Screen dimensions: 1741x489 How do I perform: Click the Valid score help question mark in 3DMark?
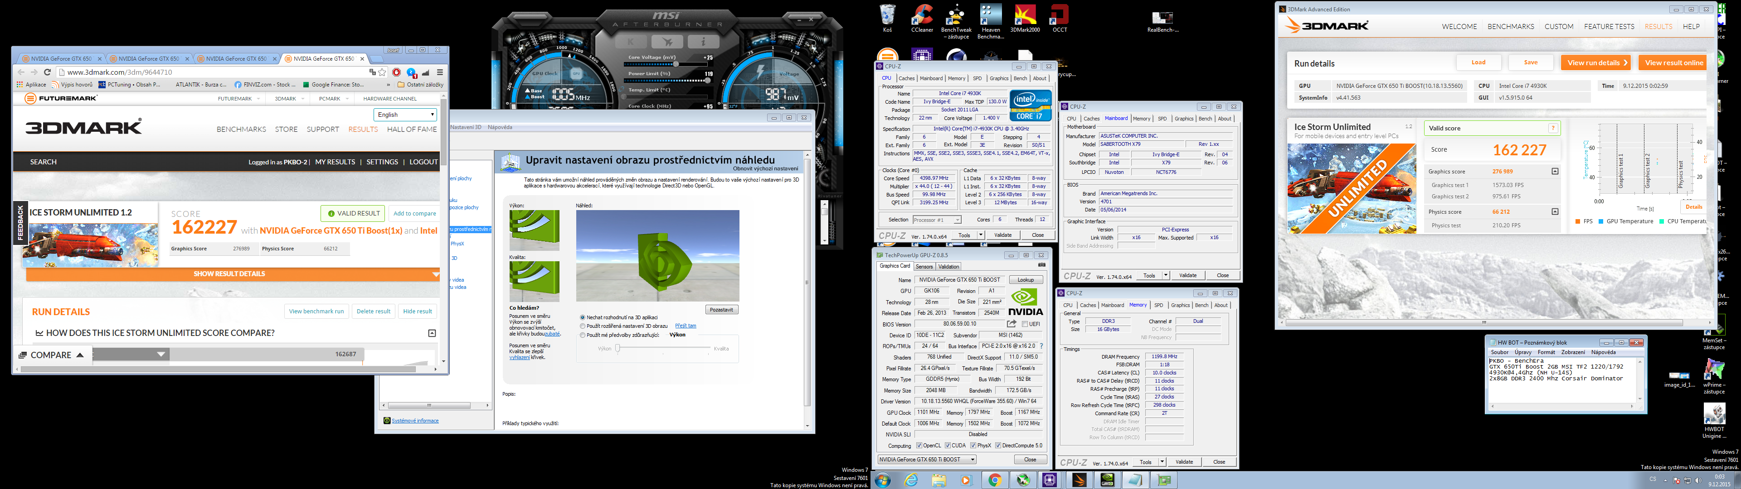[1553, 128]
